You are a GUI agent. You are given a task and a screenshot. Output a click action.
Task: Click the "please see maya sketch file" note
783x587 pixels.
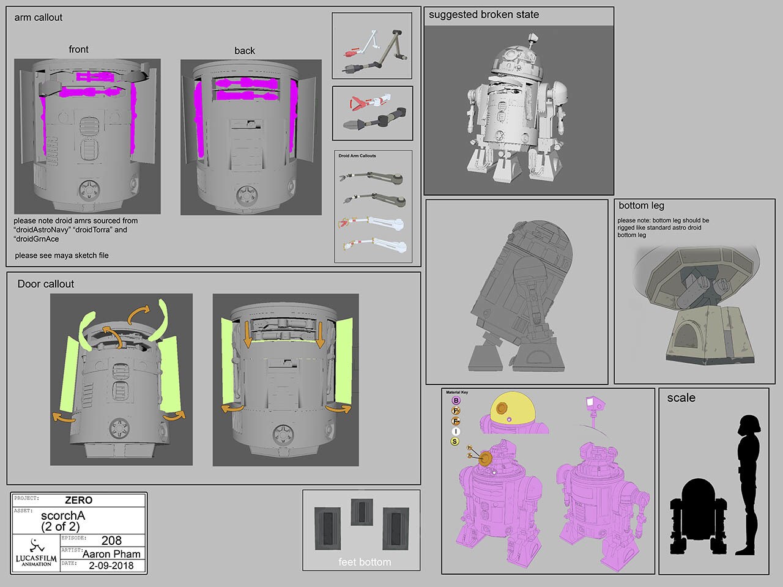[62, 255]
